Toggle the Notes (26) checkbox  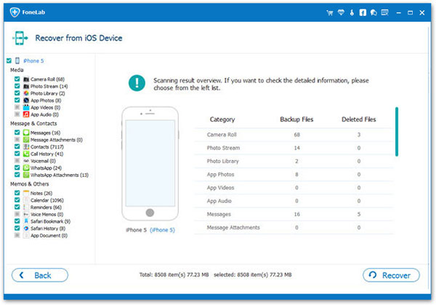(17, 193)
